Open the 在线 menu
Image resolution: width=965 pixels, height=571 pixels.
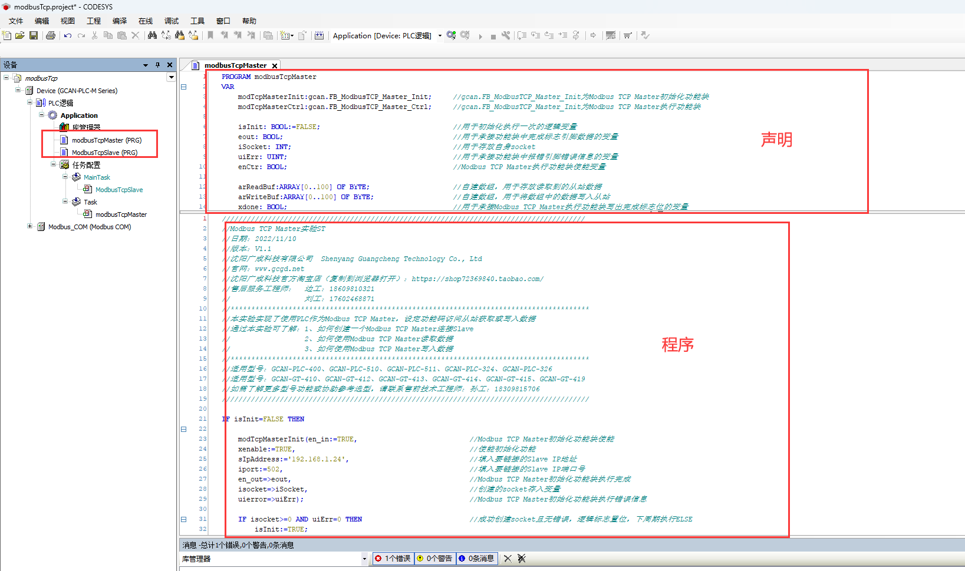(x=146, y=21)
